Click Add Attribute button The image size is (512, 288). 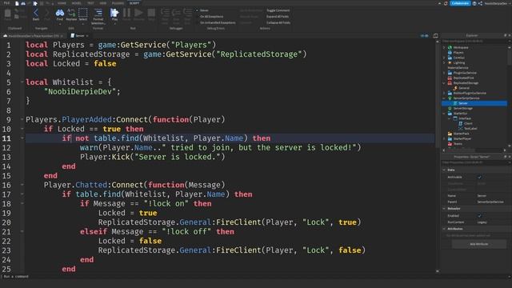click(479, 244)
